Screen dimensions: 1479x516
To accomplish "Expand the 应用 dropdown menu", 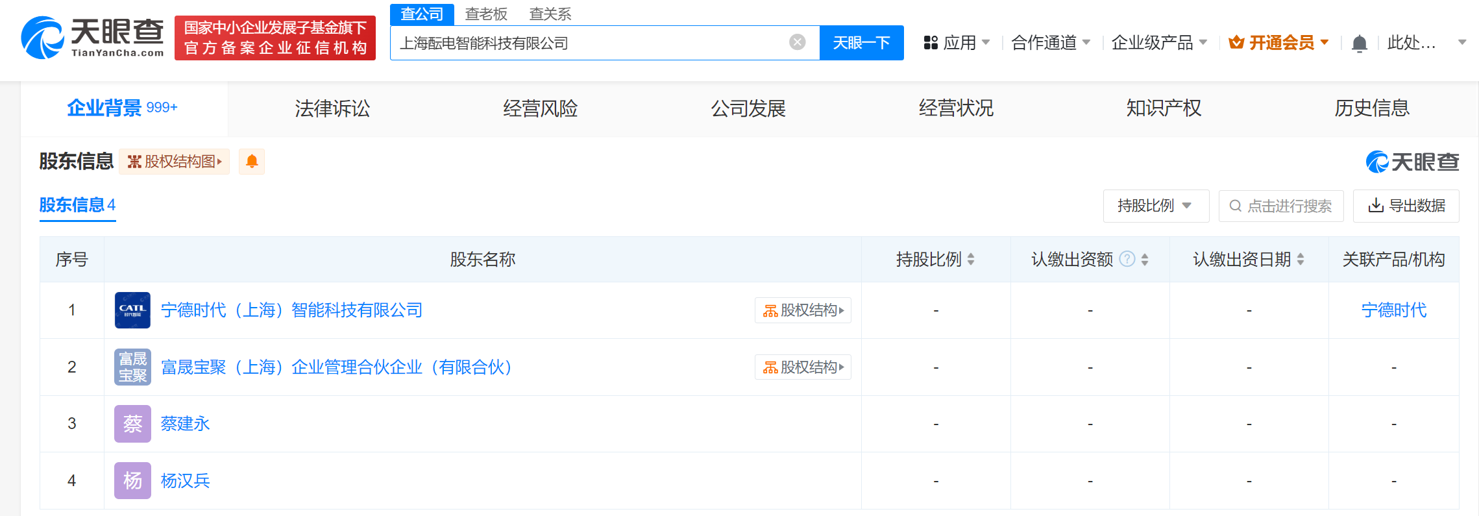I will 957,43.
